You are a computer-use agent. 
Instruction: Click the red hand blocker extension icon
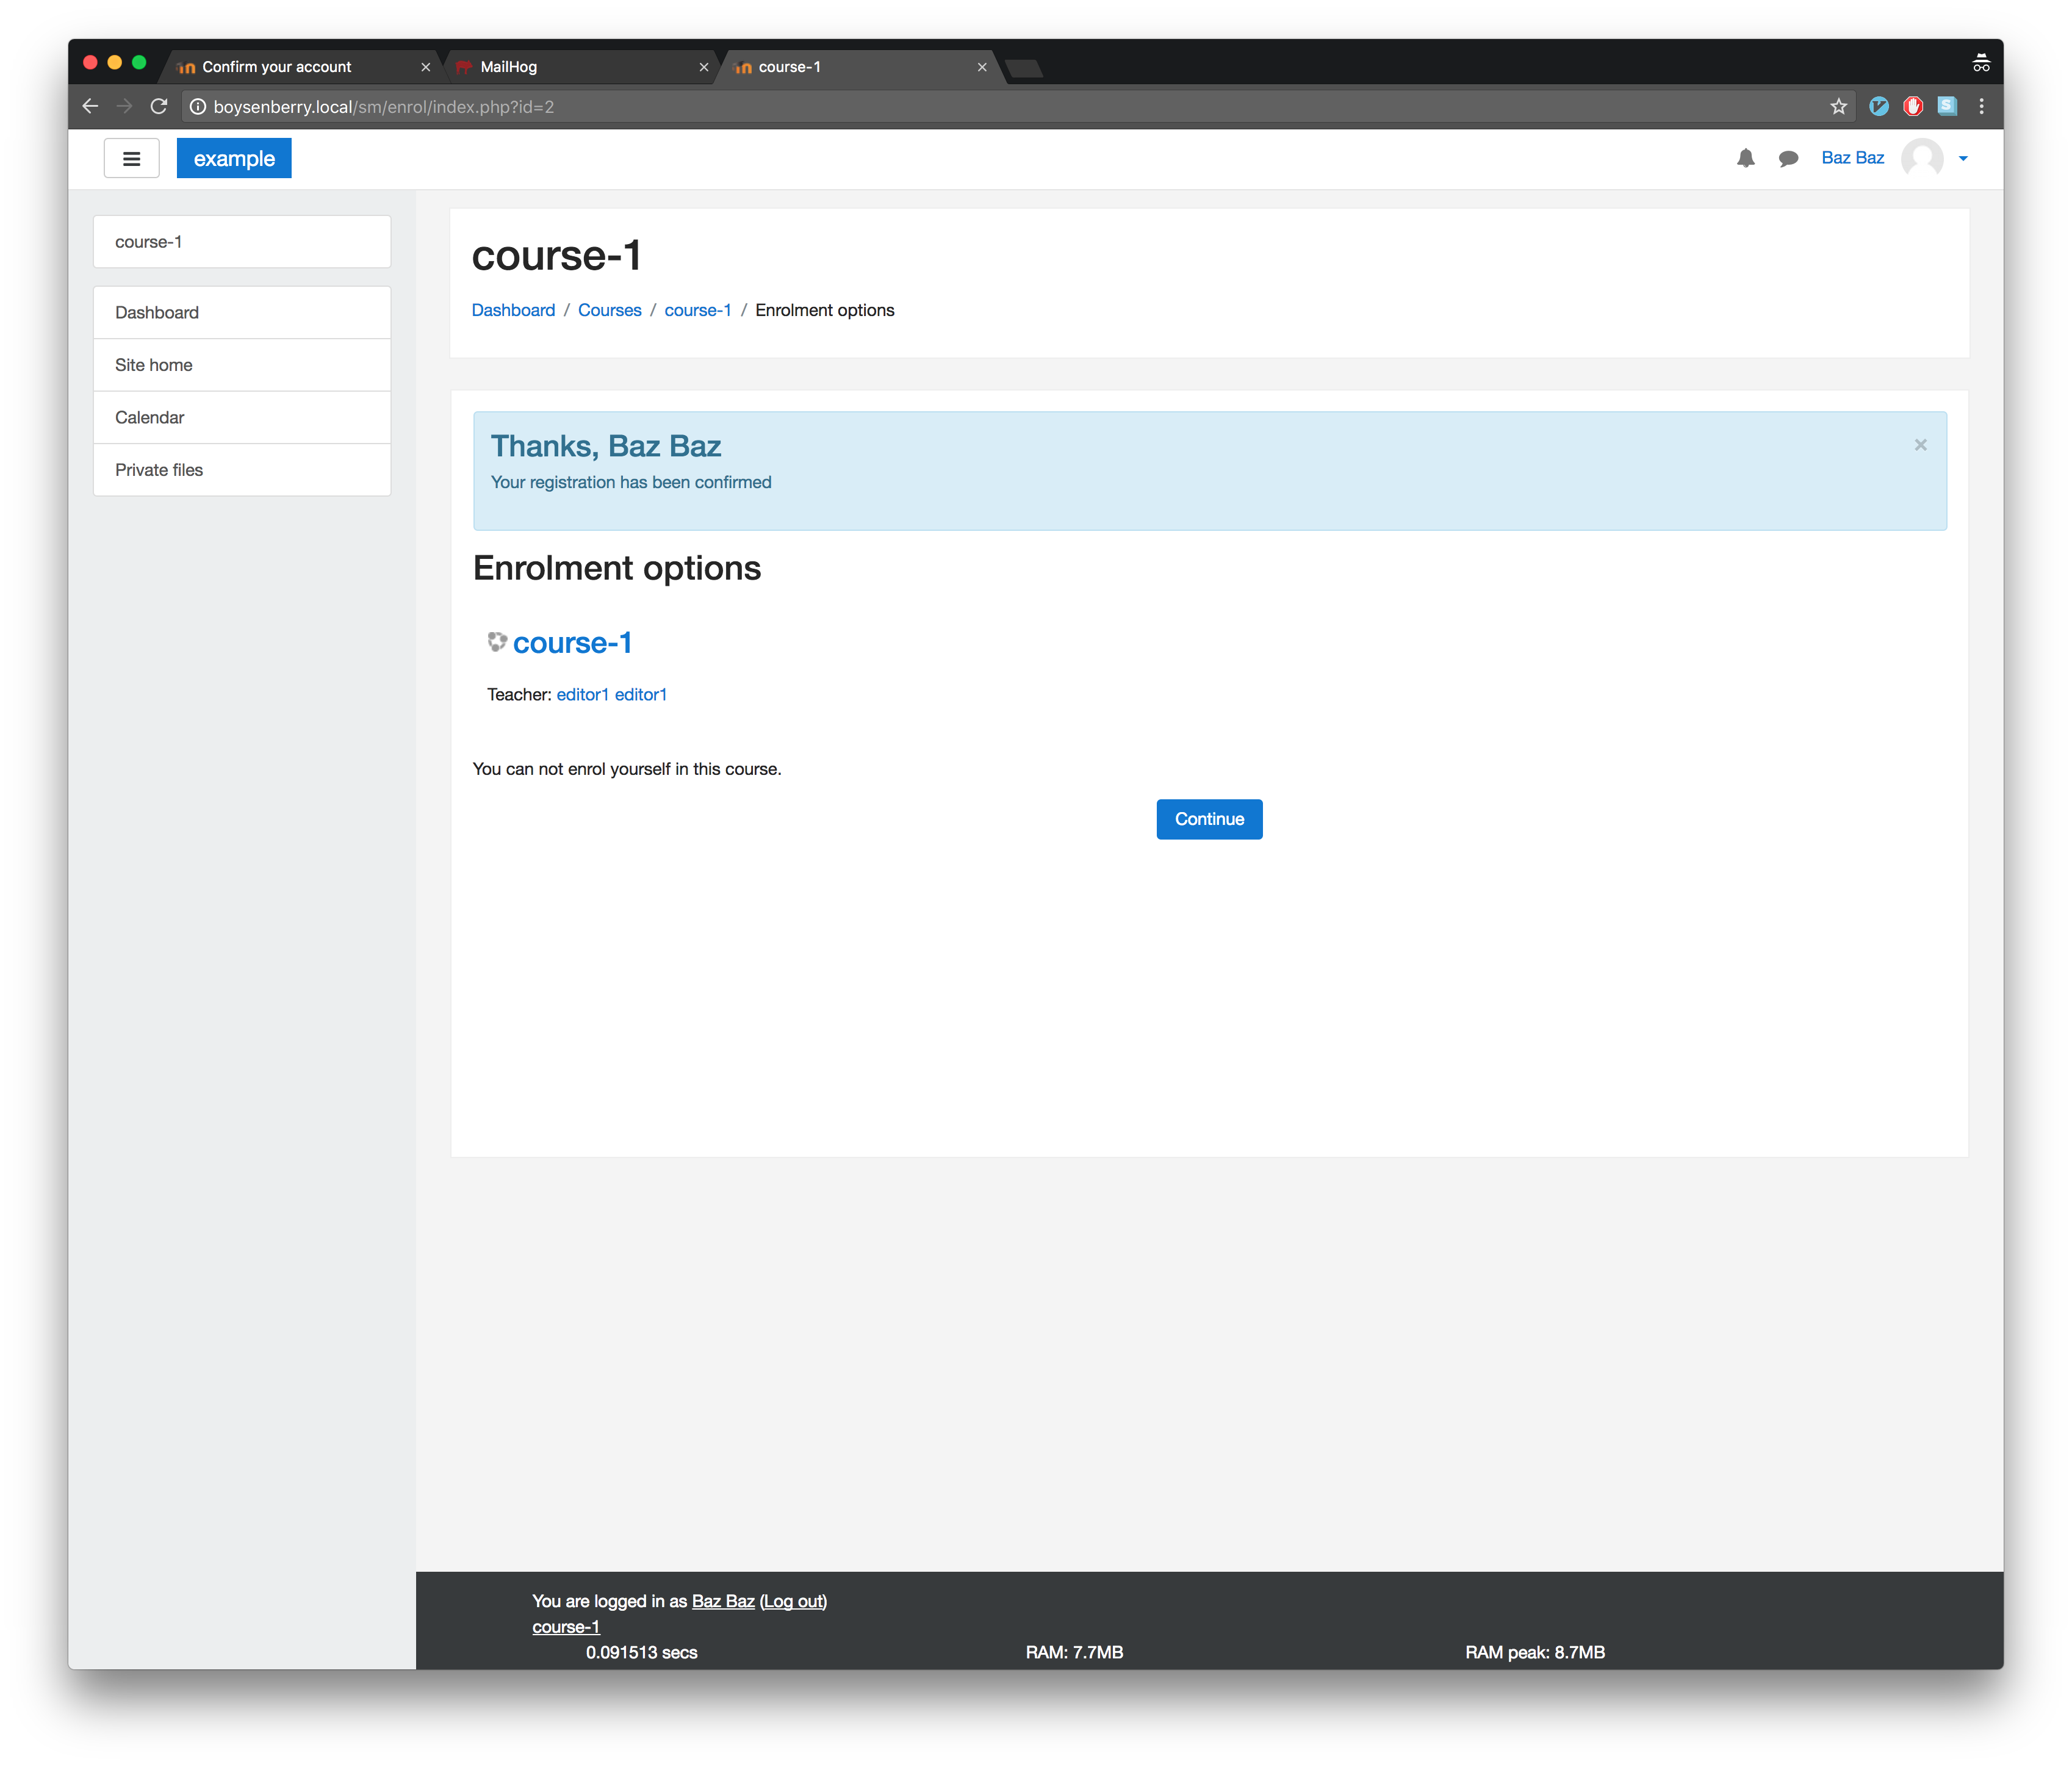point(1913,106)
